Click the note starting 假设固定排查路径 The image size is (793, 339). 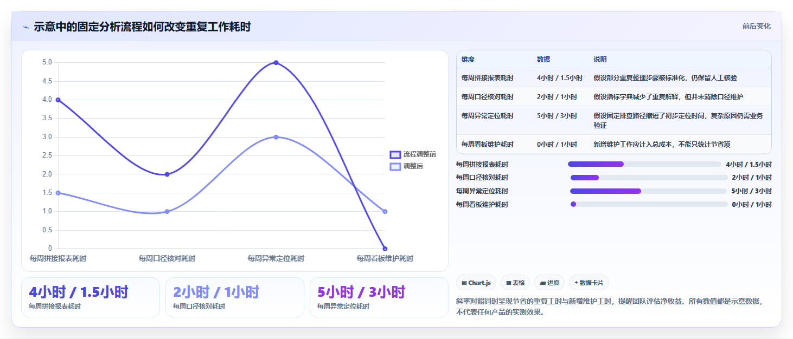tap(679, 121)
